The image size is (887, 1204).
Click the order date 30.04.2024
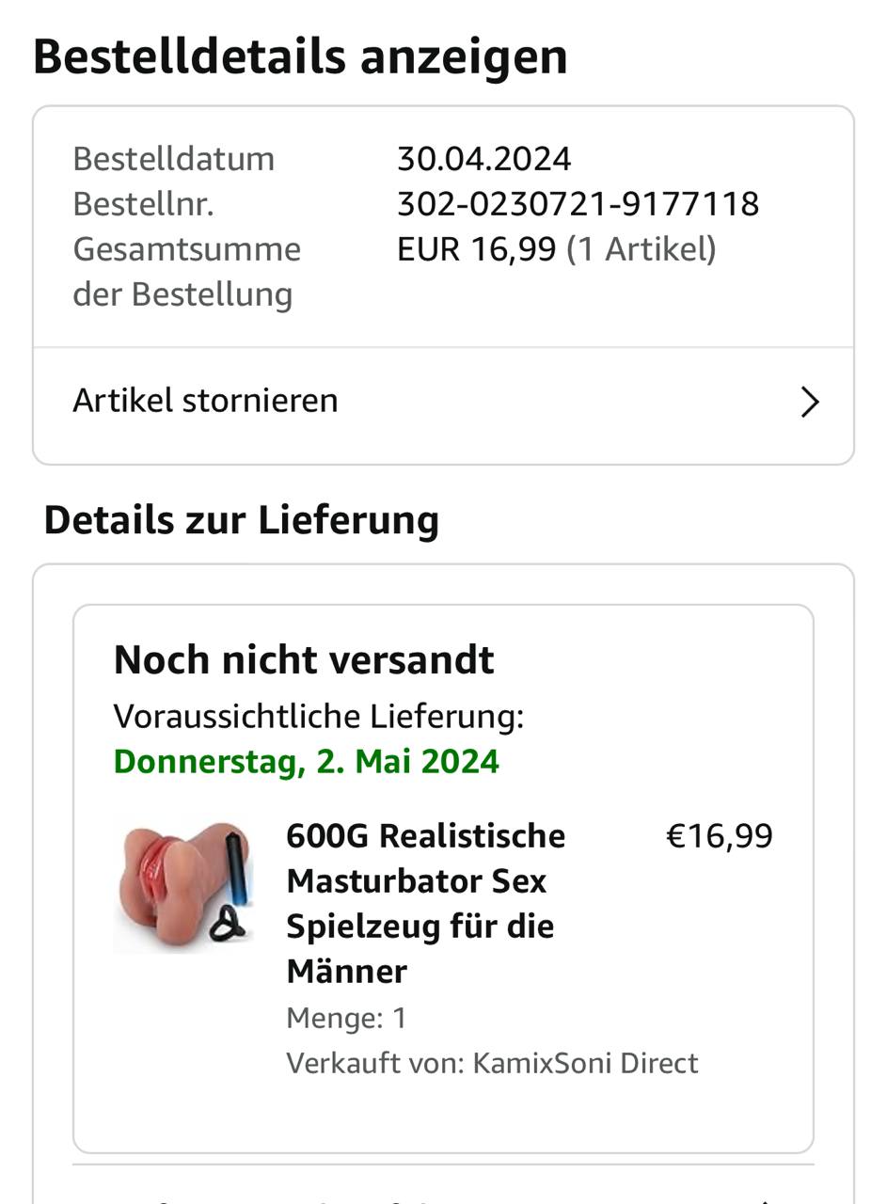[483, 159]
